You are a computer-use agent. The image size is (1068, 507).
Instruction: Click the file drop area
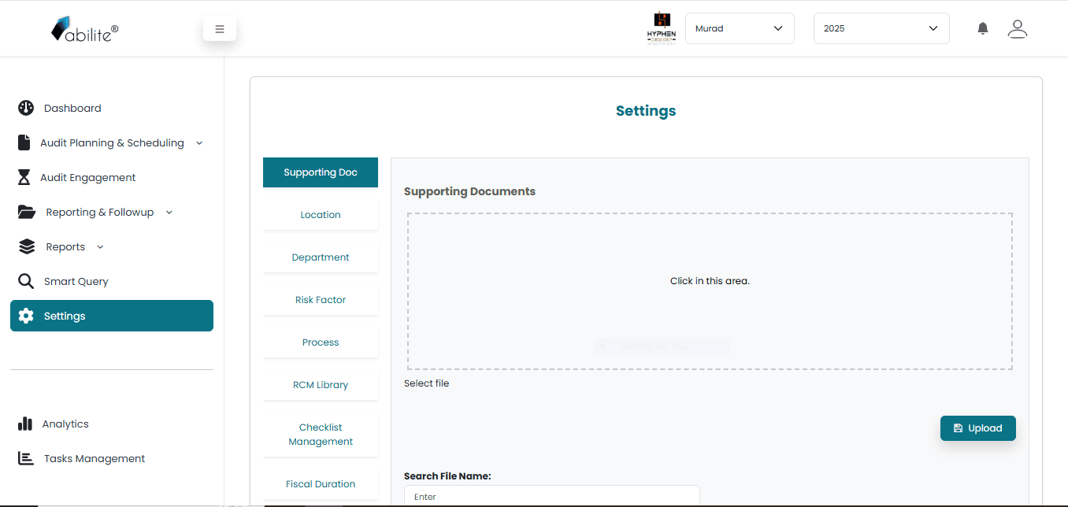(709, 291)
